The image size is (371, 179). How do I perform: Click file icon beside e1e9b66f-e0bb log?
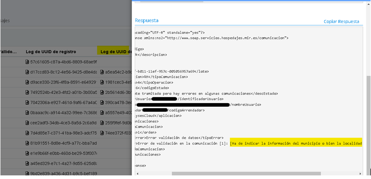27,153
